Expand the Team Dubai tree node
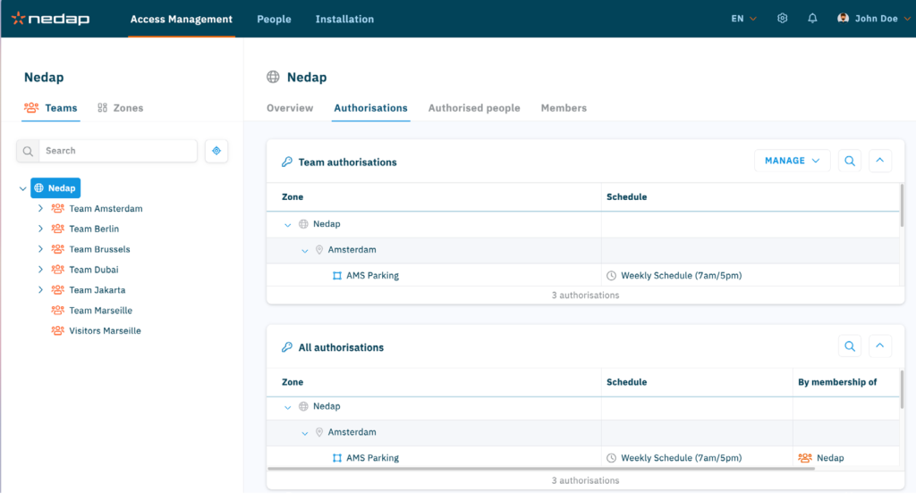This screenshot has height=500, width=916. coord(40,270)
